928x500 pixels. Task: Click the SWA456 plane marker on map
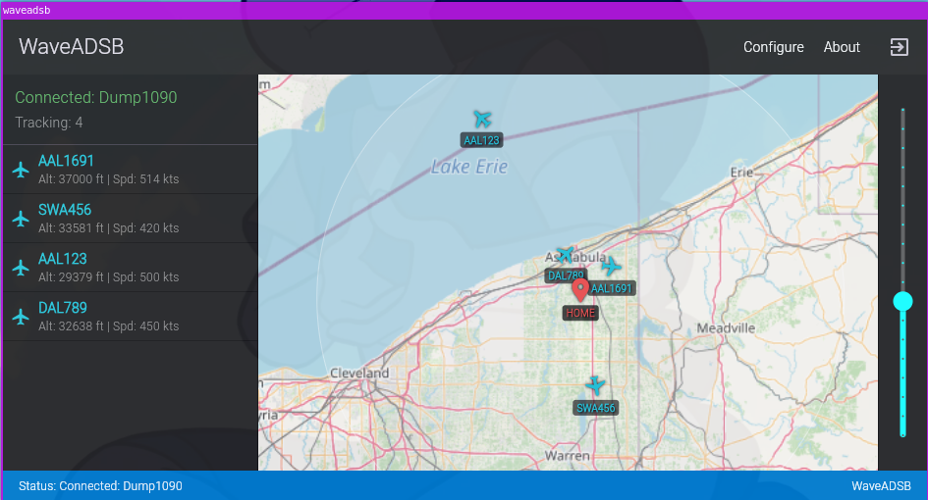[x=594, y=385]
